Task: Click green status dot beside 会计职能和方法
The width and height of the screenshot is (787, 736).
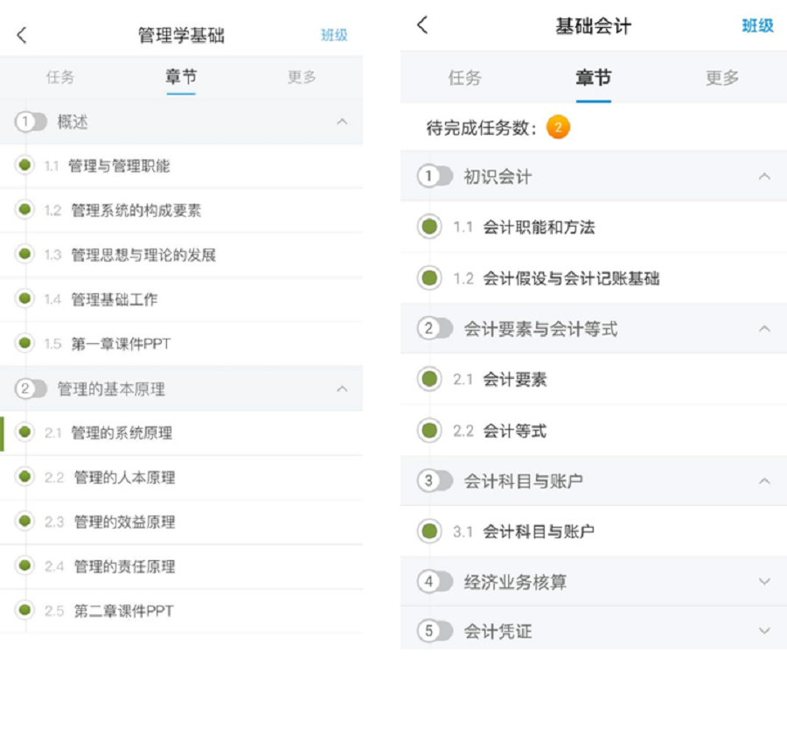Action: point(429,227)
